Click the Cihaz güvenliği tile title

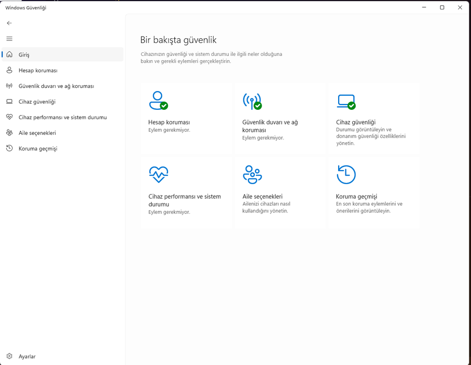click(356, 122)
